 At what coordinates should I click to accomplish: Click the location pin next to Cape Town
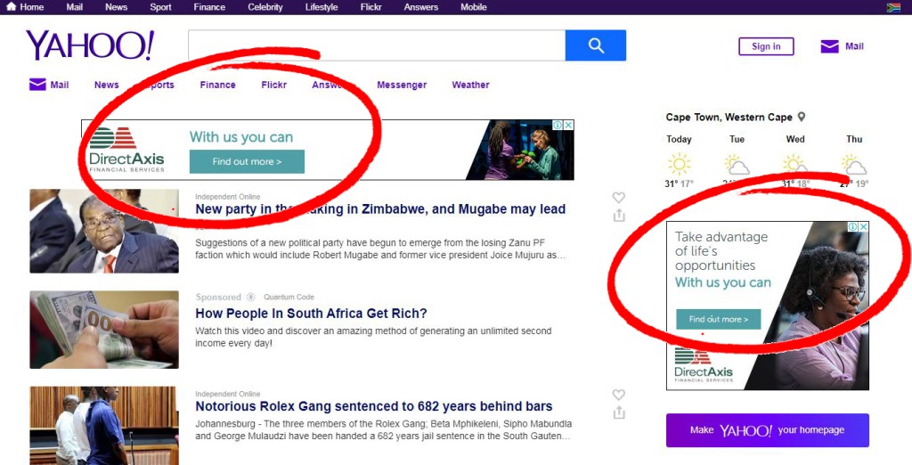point(802,117)
